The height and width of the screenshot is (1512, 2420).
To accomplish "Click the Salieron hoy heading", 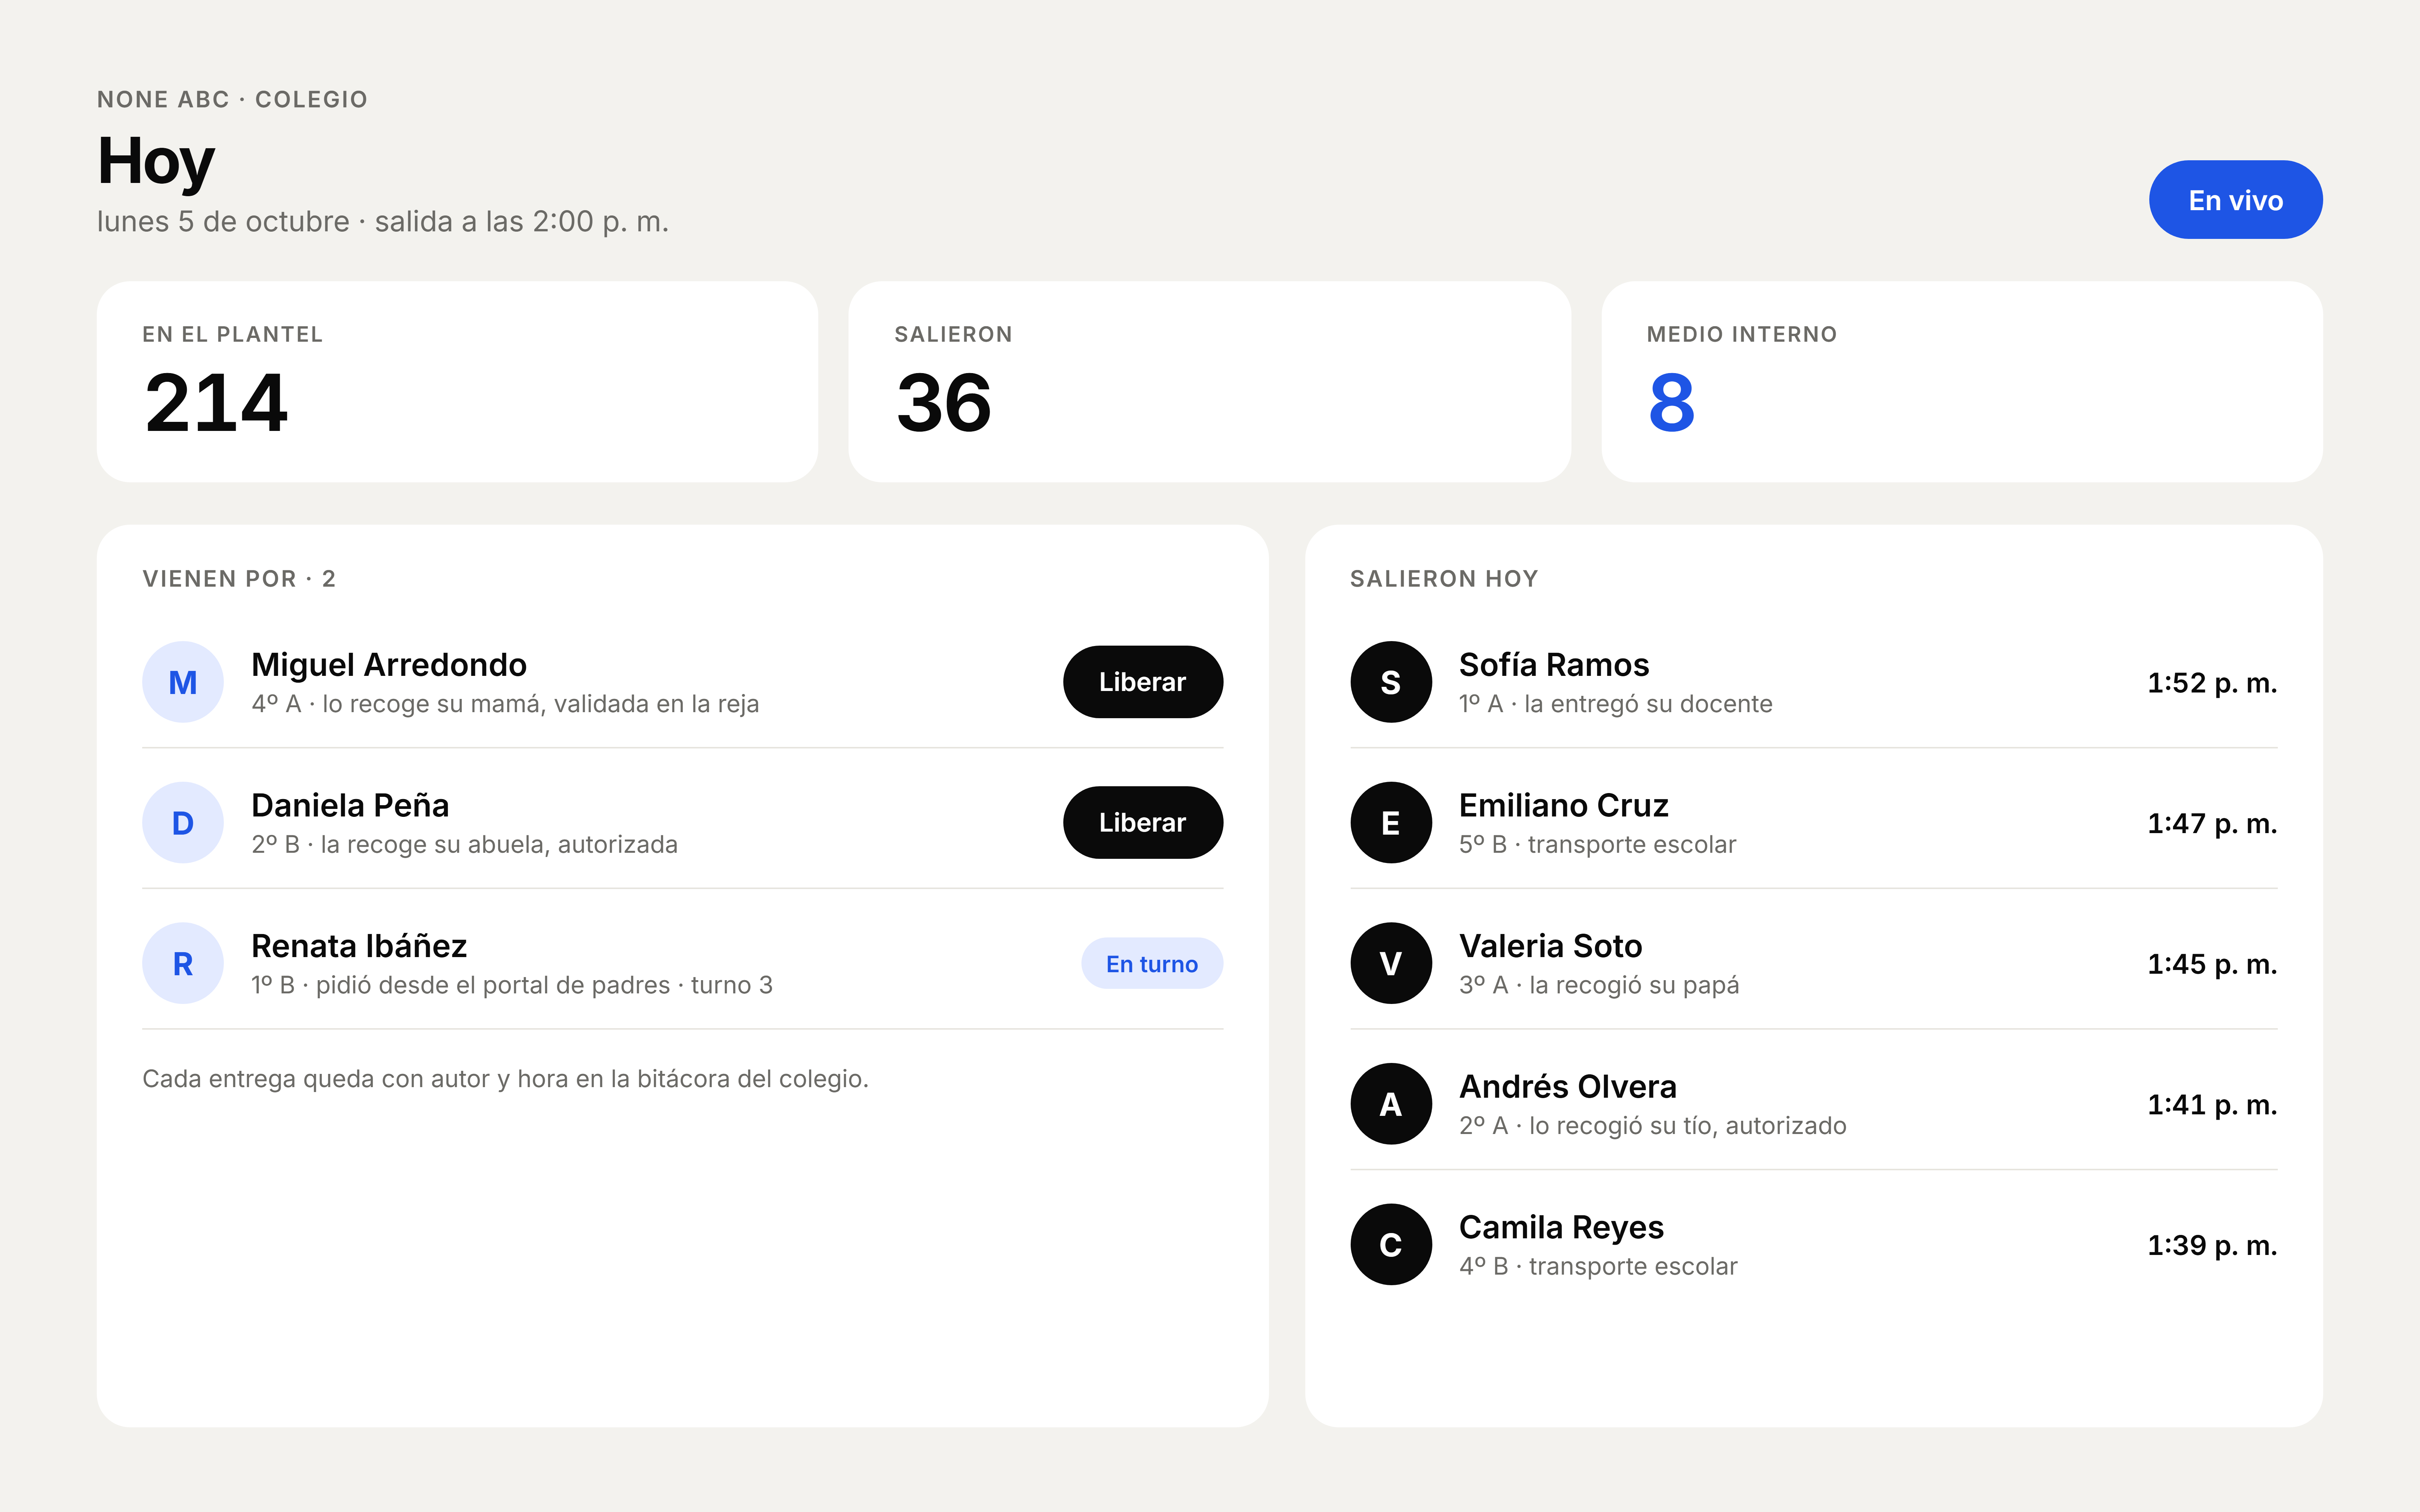I will [x=1444, y=579].
